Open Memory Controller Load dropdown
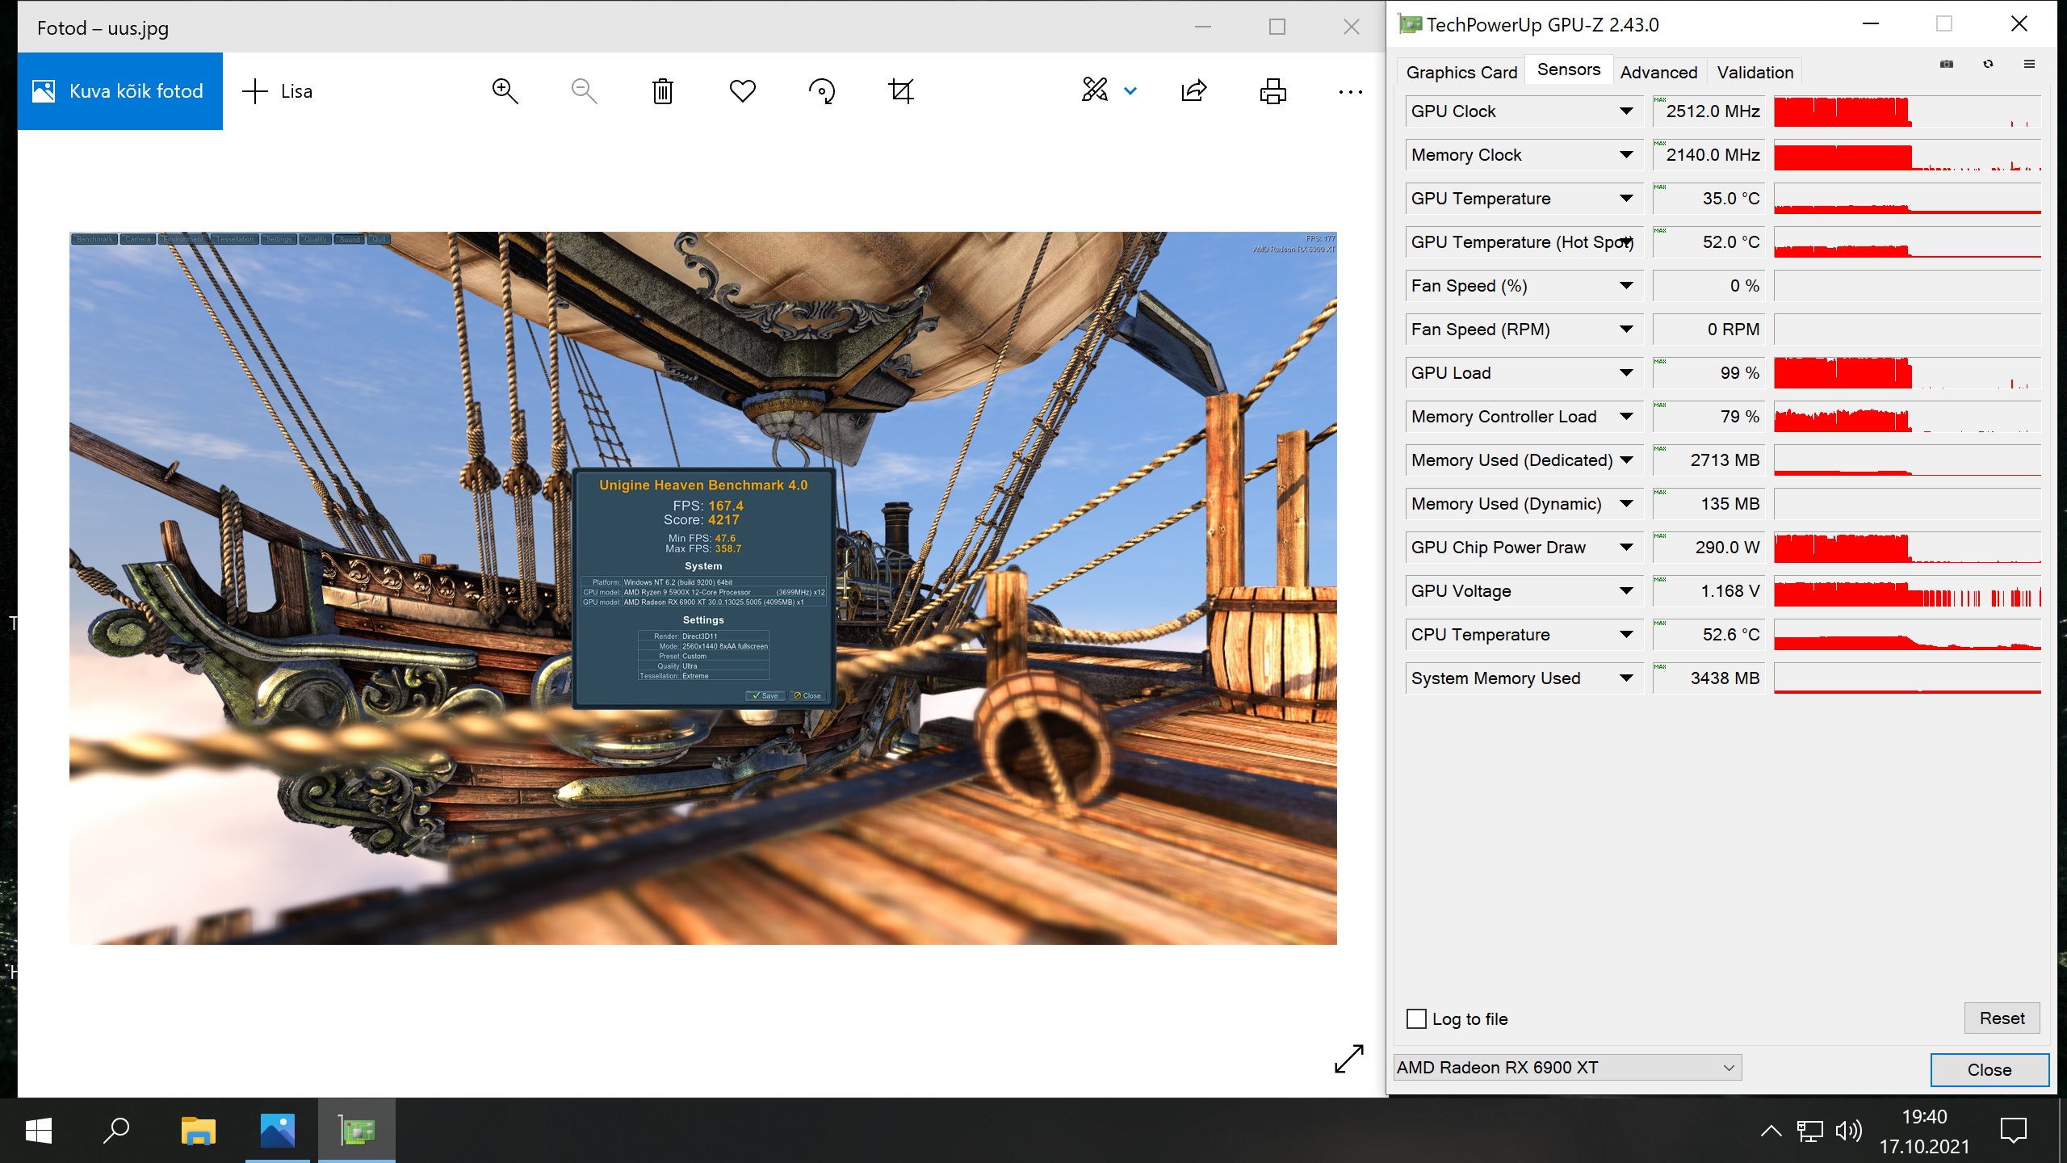The width and height of the screenshot is (2067, 1163). click(x=1626, y=417)
